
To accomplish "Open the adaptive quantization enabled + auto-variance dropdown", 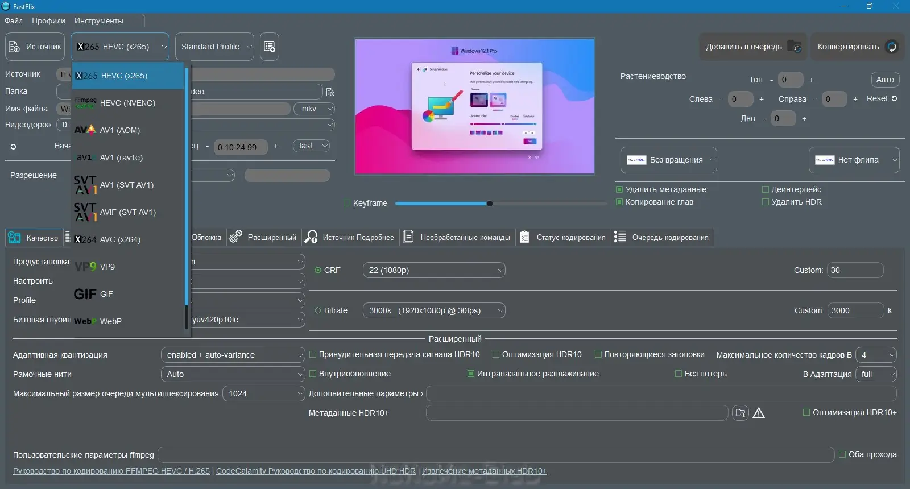I will (x=233, y=355).
